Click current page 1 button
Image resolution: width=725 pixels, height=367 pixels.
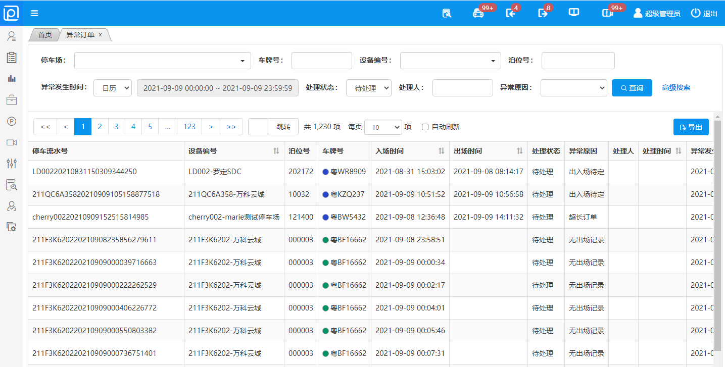click(83, 127)
